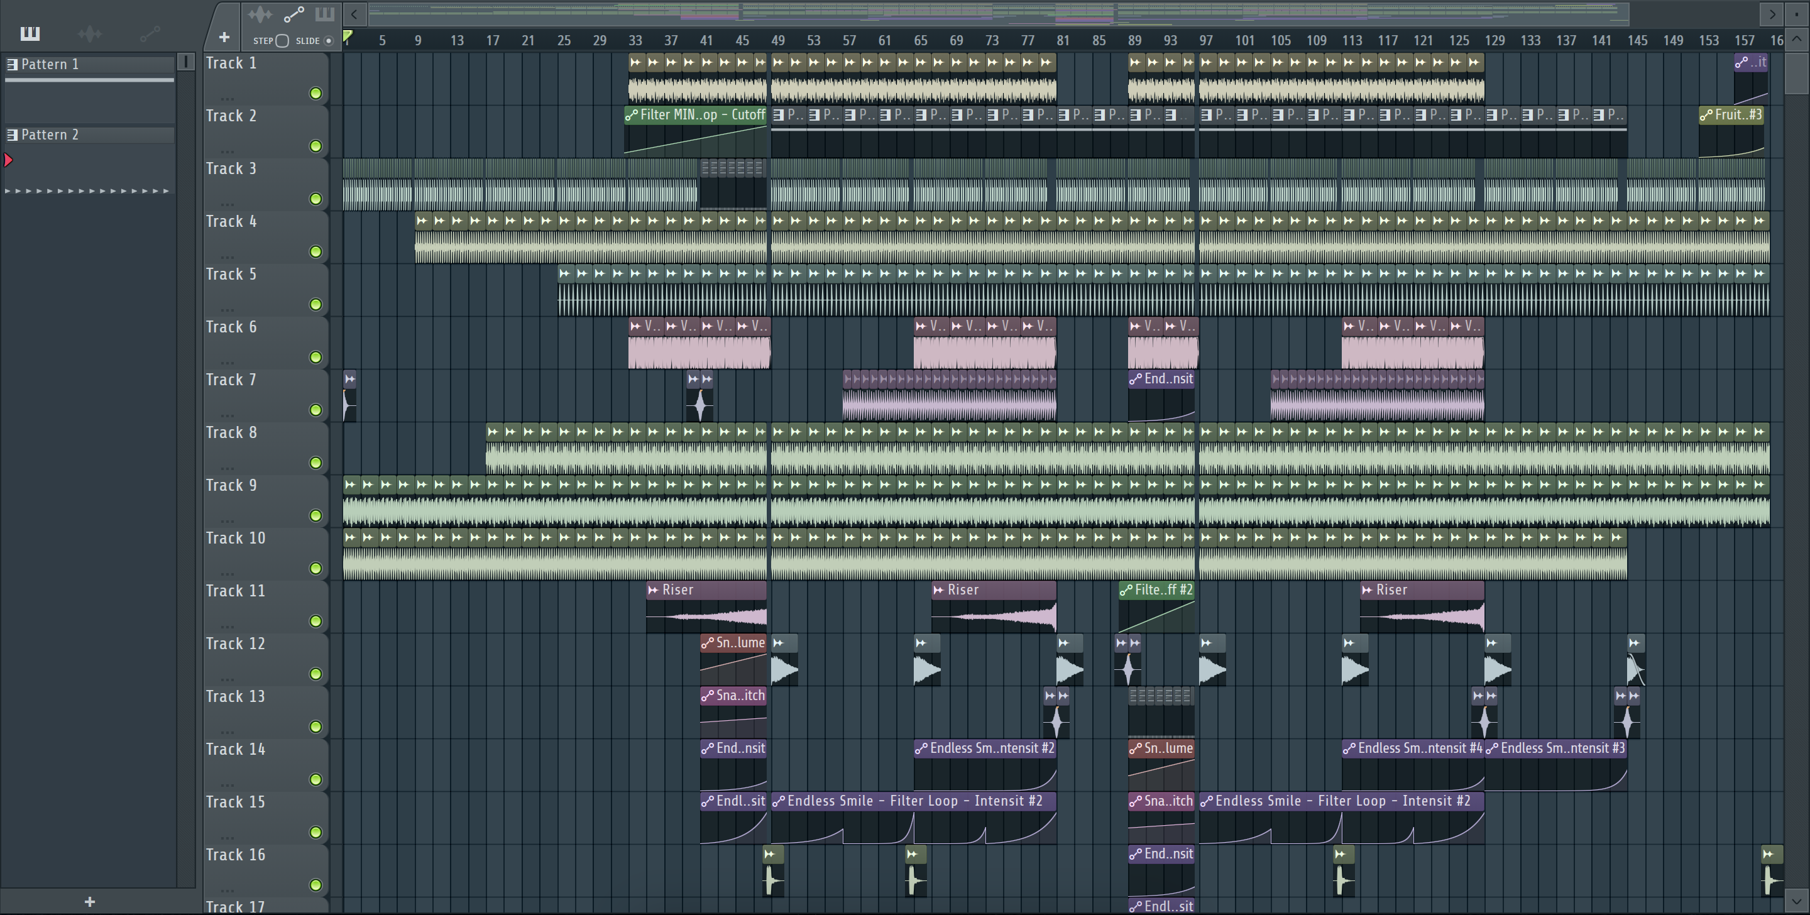This screenshot has height=915, width=1810.
Task: Mute Track 1 with its green light
Action: (x=316, y=94)
